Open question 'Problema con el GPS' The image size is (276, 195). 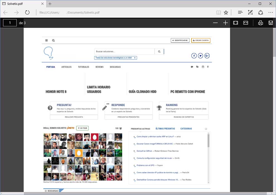coord(146,165)
